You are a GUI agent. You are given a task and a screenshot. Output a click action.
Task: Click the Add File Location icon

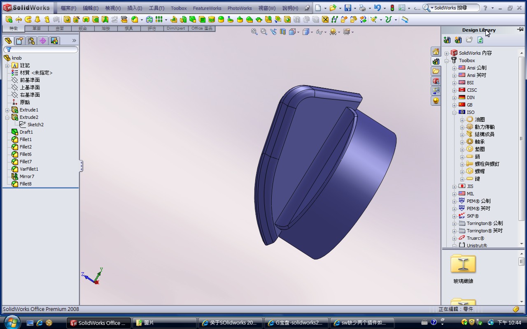(458, 40)
